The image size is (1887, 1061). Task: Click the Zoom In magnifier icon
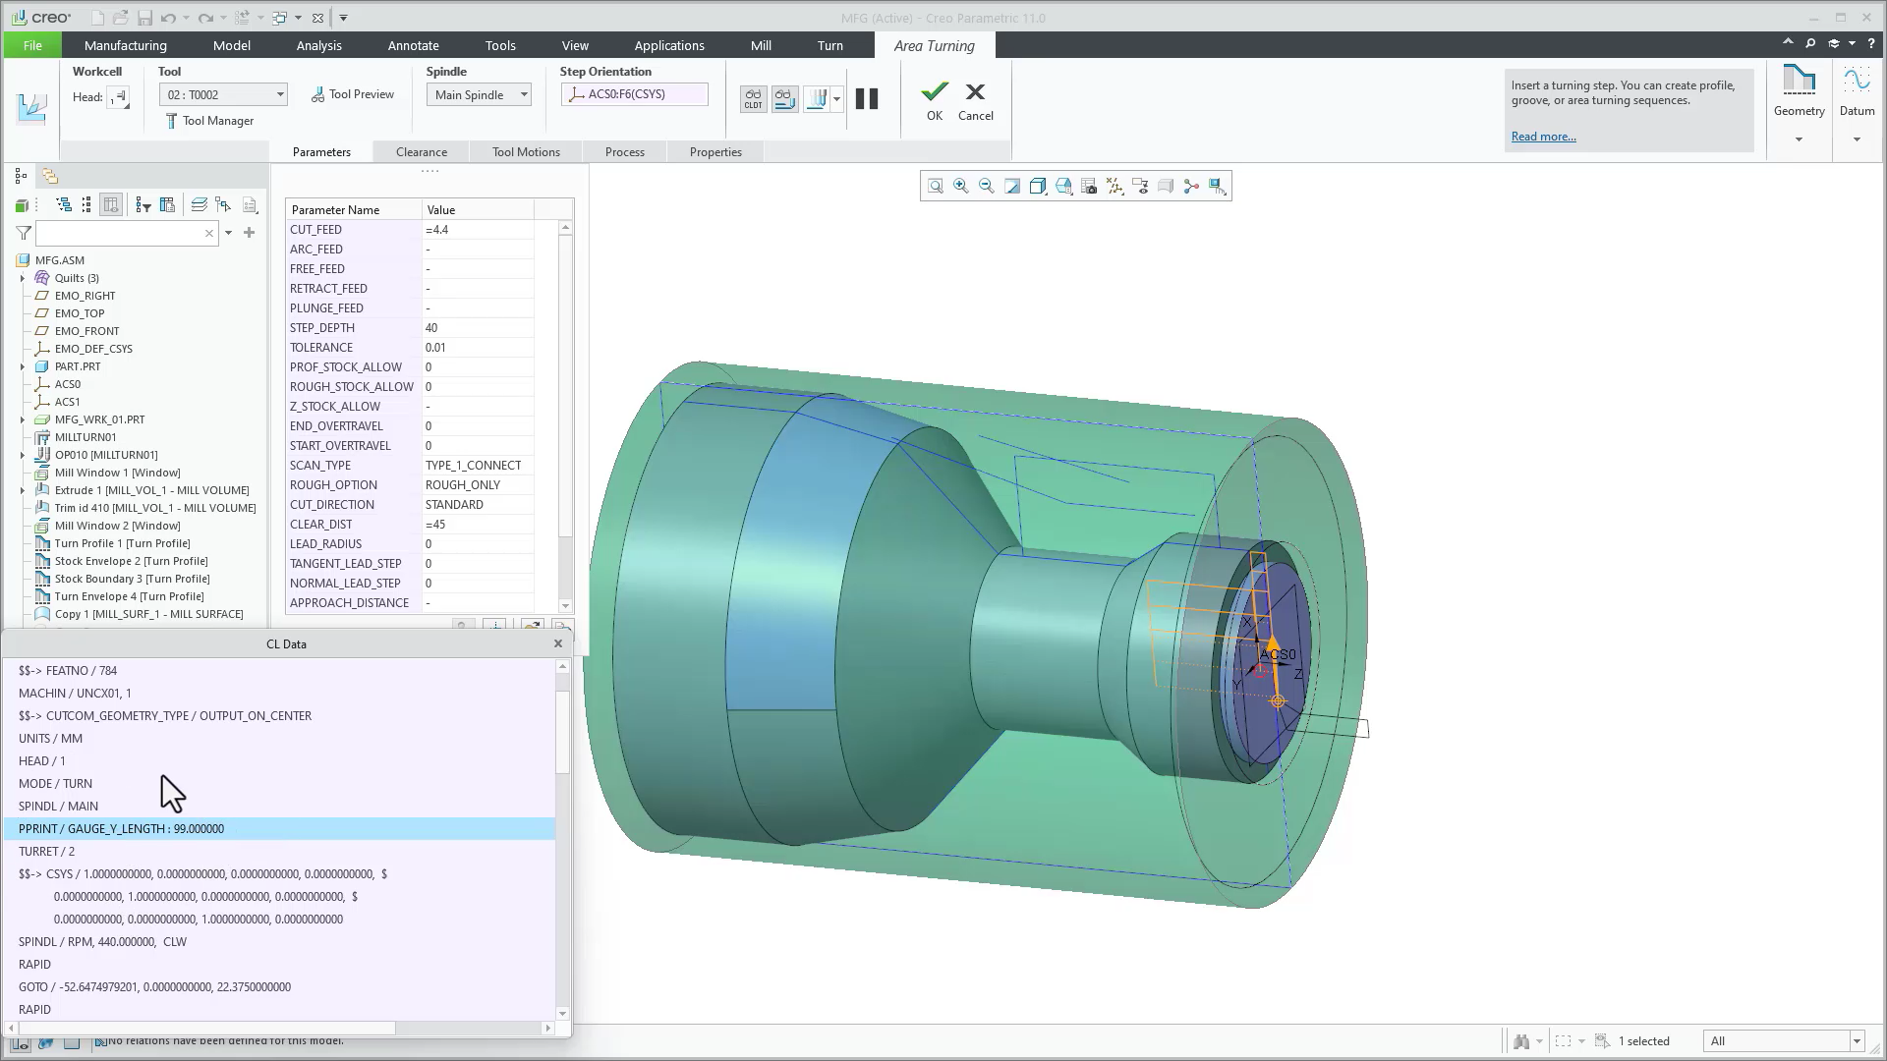(x=961, y=186)
